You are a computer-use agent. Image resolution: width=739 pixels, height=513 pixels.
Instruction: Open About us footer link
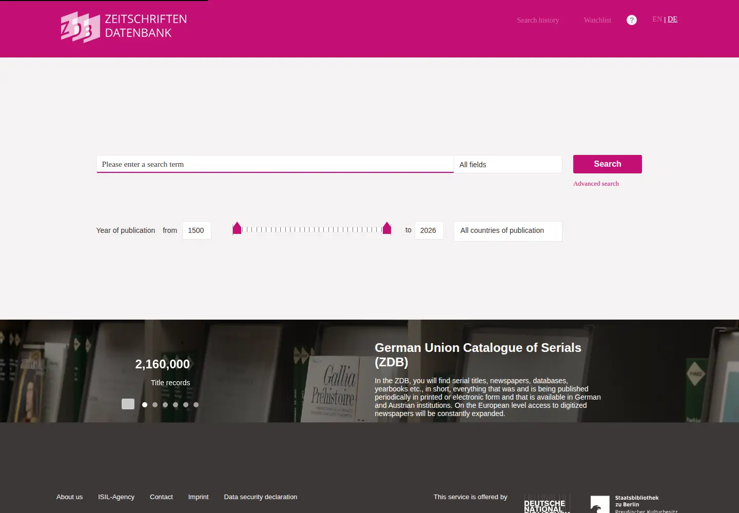69,497
